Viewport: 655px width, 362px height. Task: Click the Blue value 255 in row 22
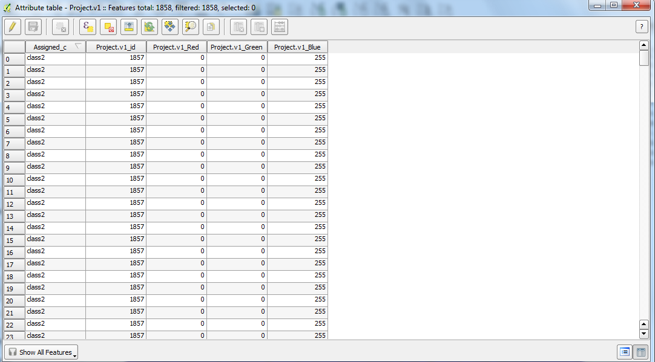[x=298, y=325]
